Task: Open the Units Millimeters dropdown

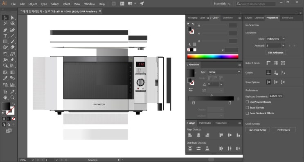Action: pos(276,39)
